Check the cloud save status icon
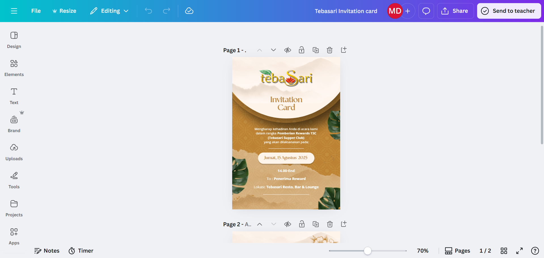This screenshot has height=258, width=544. click(x=189, y=11)
